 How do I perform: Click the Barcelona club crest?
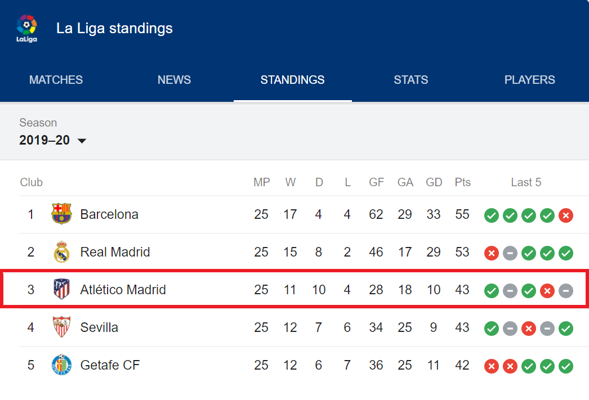[61, 214]
